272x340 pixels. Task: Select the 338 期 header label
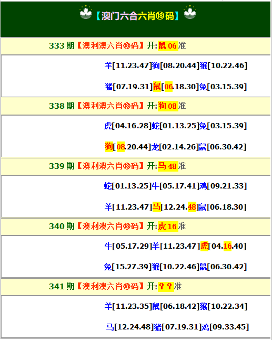pyautogui.click(x=62, y=106)
